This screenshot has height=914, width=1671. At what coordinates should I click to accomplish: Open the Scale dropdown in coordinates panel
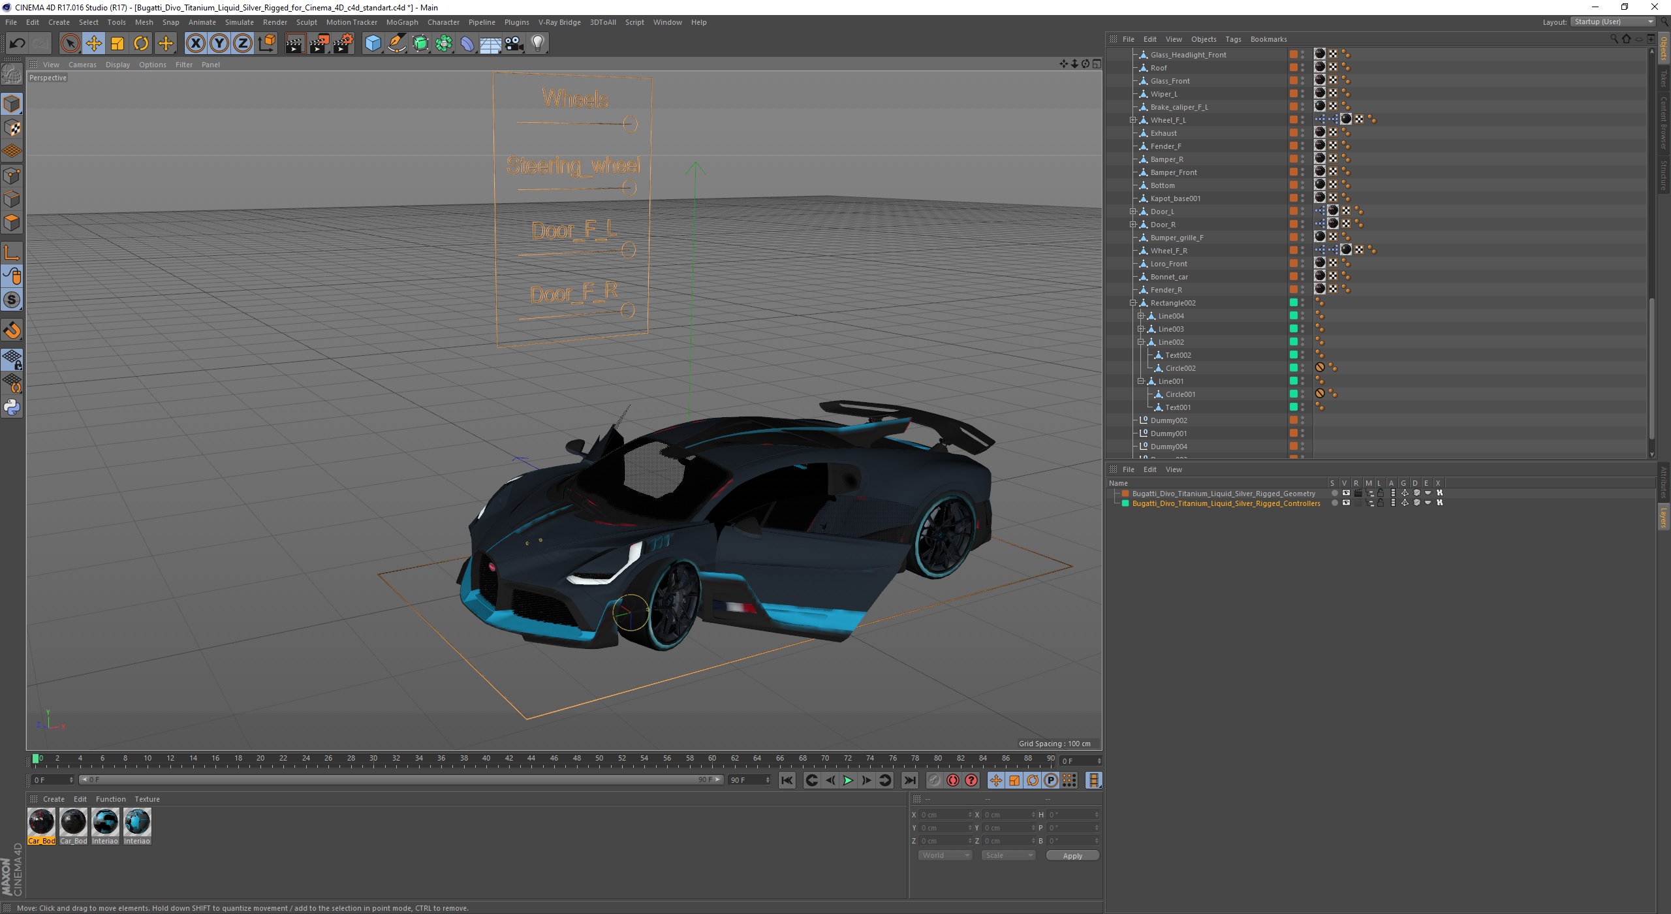coord(1008,855)
